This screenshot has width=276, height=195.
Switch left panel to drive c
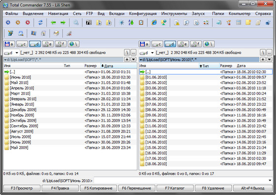(x=22, y=44)
